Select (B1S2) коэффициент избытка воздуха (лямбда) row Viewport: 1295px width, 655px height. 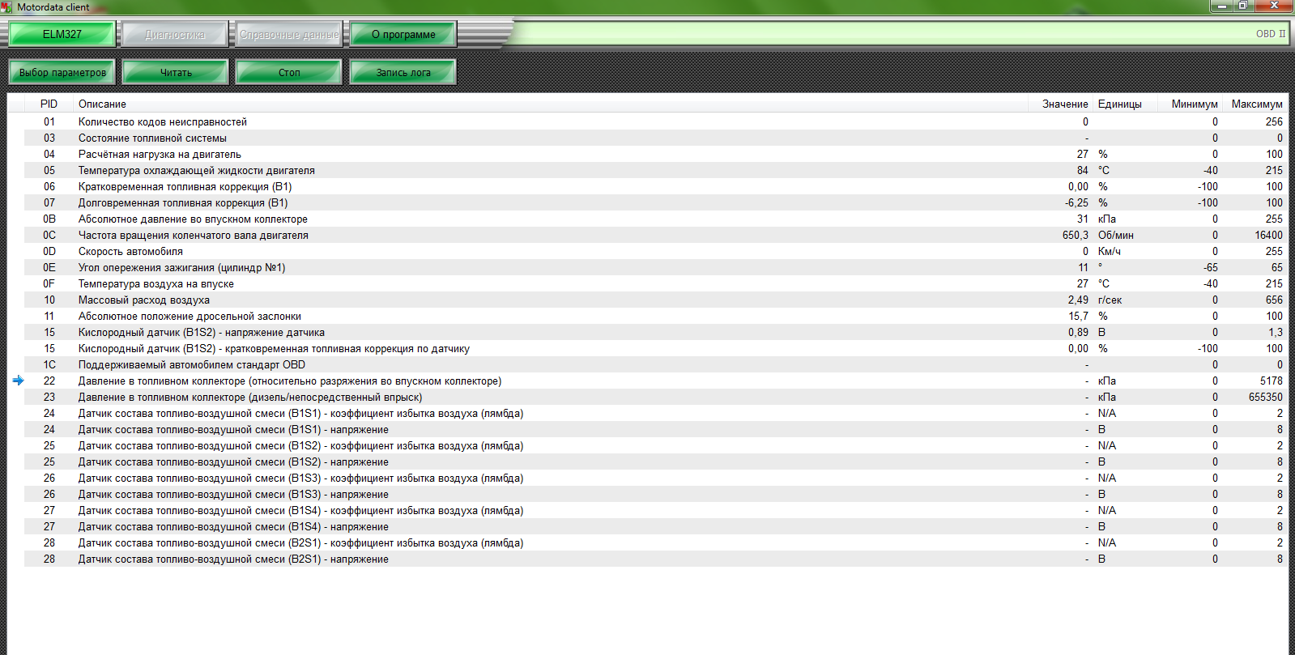(x=656, y=445)
